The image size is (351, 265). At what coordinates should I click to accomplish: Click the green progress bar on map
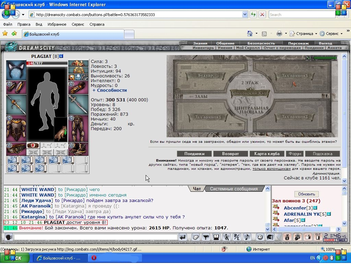click(325, 58)
